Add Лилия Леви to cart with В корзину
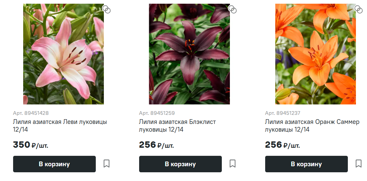367x181 pixels. pos(54,164)
